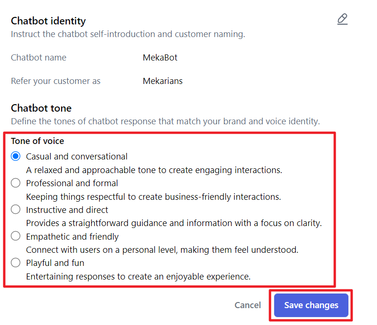The height and width of the screenshot is (325, 377).
Task: Click the MekaBot chatbot name value
Action: pos(160,58)
